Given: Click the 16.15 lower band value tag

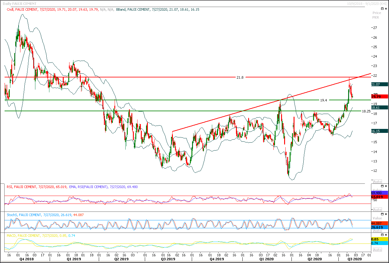Looking at the screenshot, I should pos(380,131).
